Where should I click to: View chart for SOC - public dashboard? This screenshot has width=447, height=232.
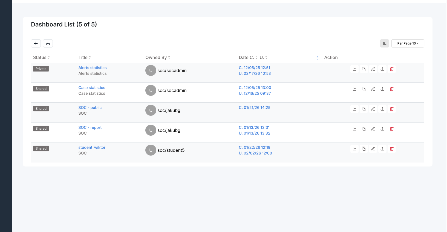[354, 109]
